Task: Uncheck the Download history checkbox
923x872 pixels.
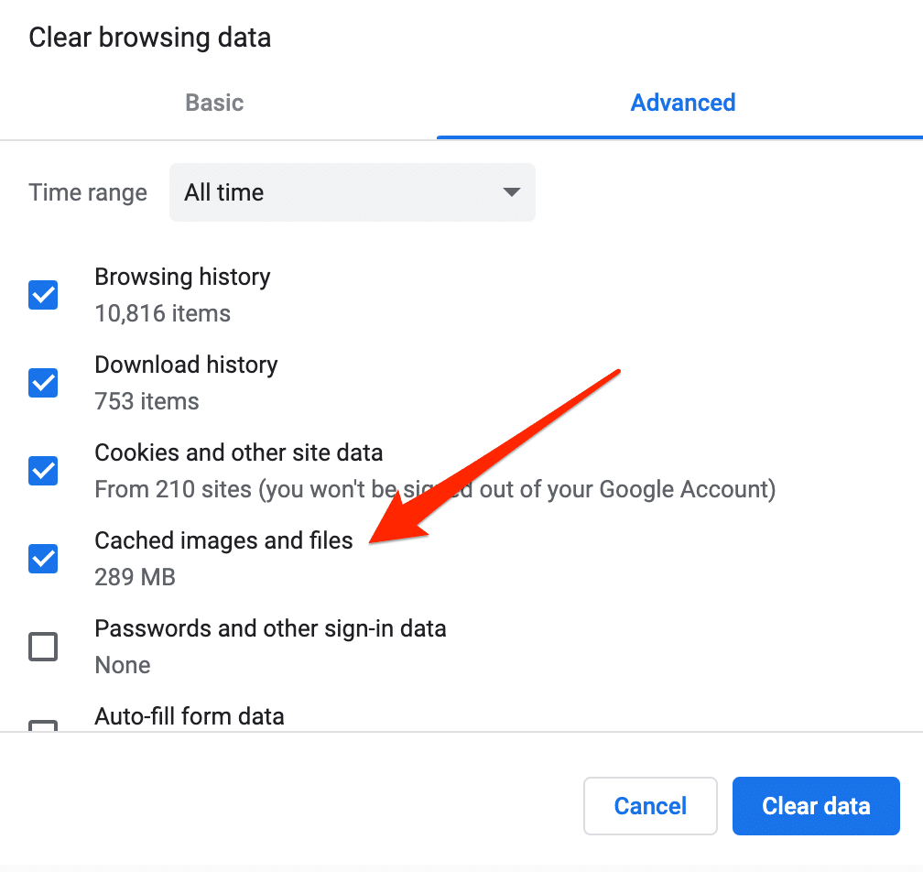Action: point(43,383)
